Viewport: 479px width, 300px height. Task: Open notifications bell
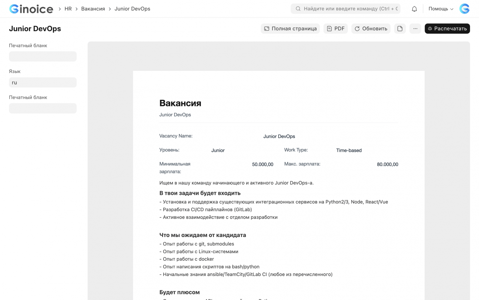click(414, 9)
